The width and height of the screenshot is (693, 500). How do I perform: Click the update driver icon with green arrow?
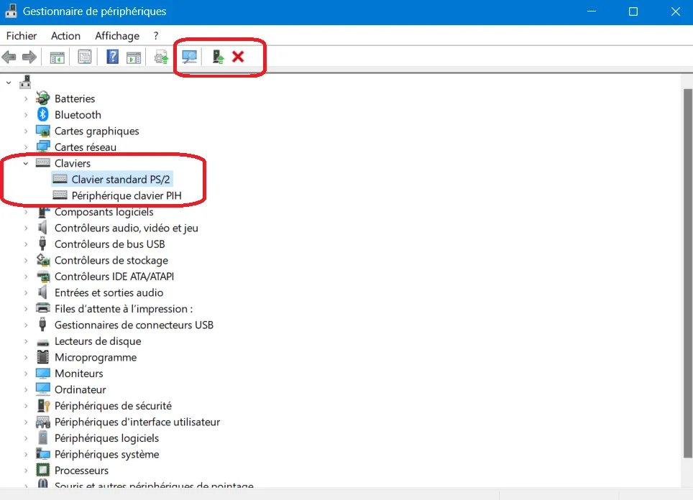[x=218, y=57]
